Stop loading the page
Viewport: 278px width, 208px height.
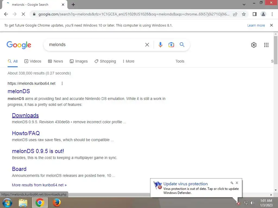[x=23, y=14]
